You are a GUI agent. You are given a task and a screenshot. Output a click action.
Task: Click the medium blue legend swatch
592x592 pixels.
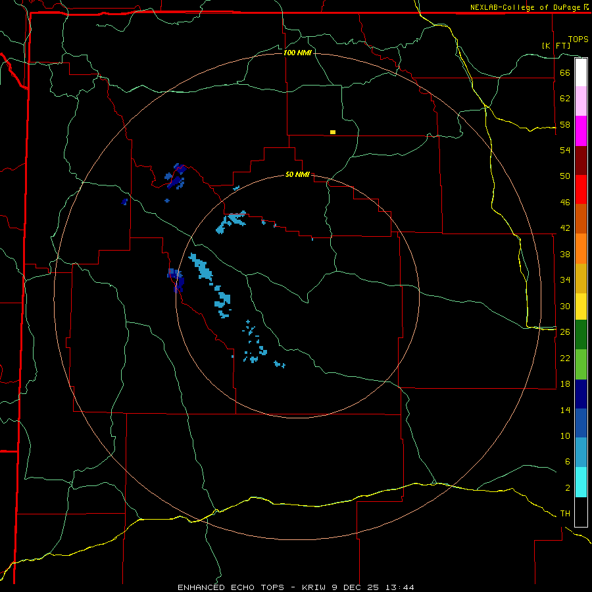tap(581, 423)
